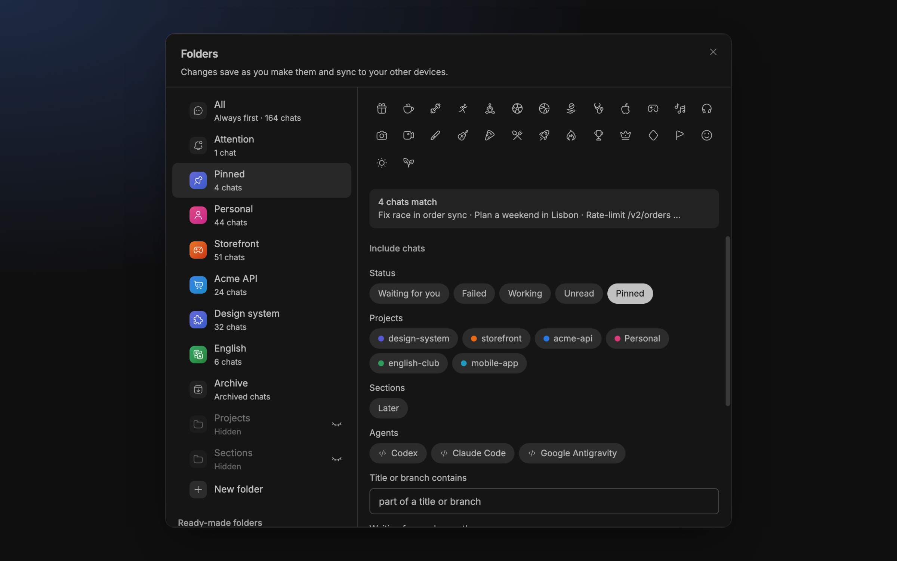Image resolution: width=897 pixels, height=561 pixels.
Task: Select the Acme API folder
Action: click(262, 285)
